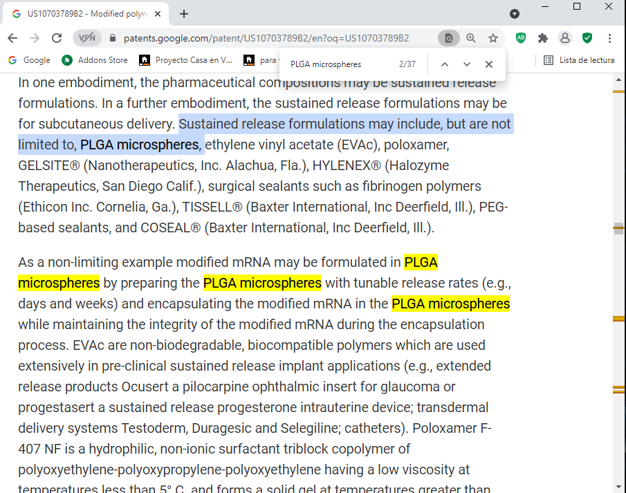Click the URL in the address bar
Image resolution: width=626 pixels, height=493 pixels.
(266, 38)
